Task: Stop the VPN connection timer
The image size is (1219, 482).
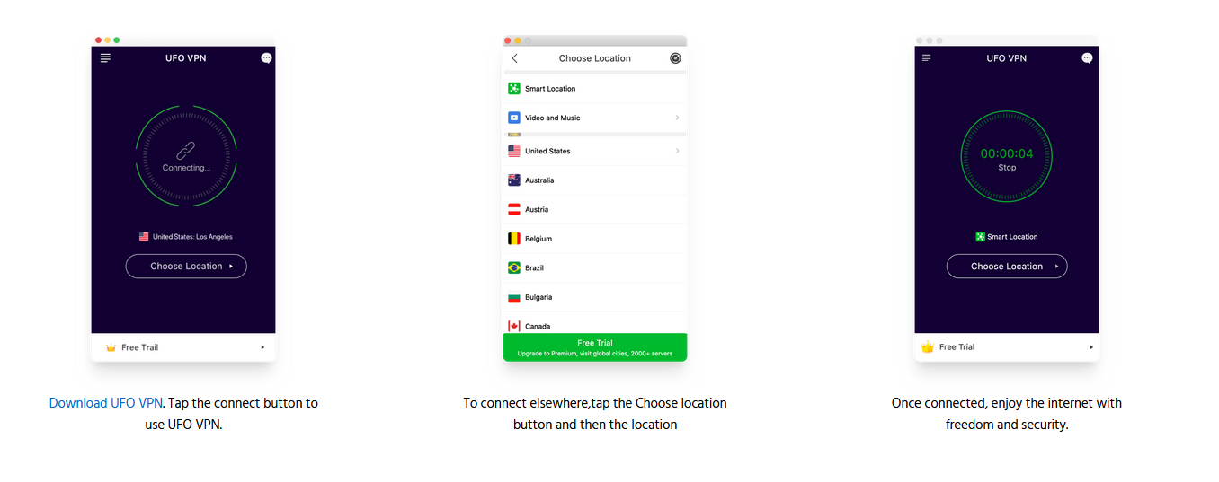Action: pyautogui.click(x=1007, y=168)
